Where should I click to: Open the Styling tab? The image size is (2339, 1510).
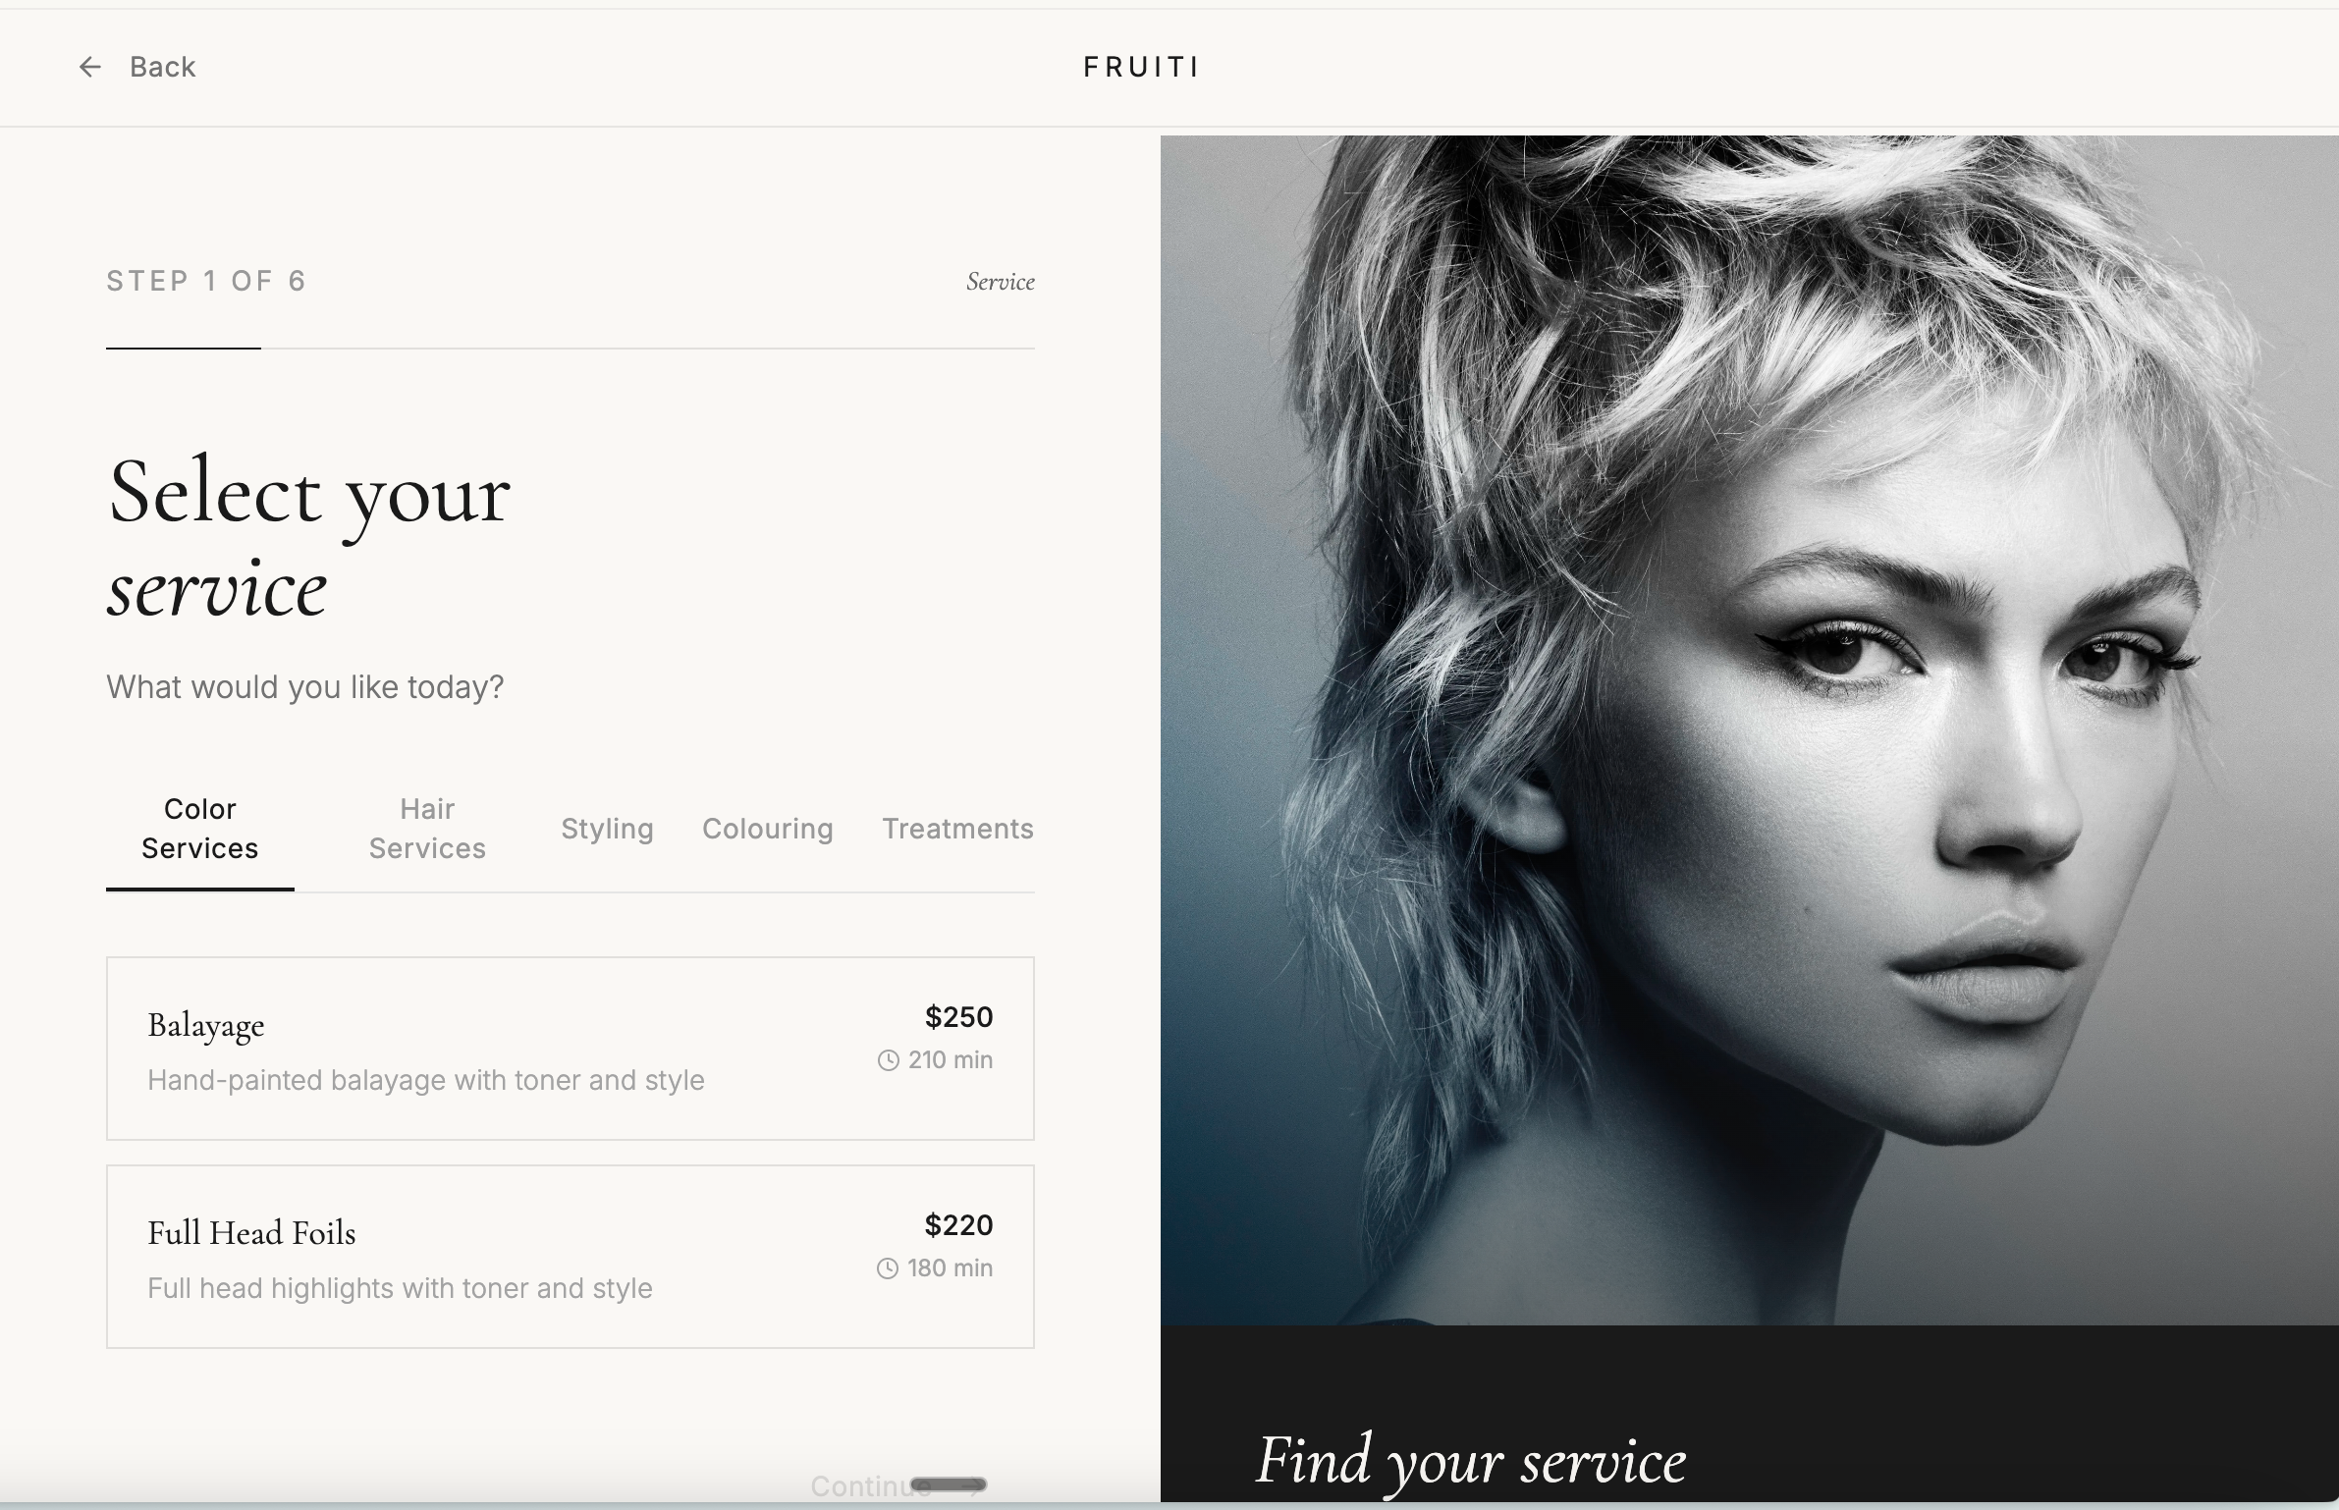(607, 829)
